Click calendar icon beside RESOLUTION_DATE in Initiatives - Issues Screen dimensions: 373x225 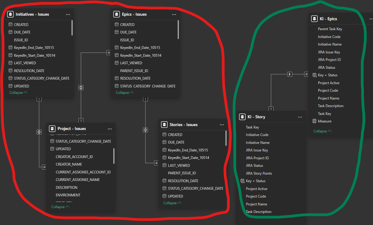(x=11, y=71)
